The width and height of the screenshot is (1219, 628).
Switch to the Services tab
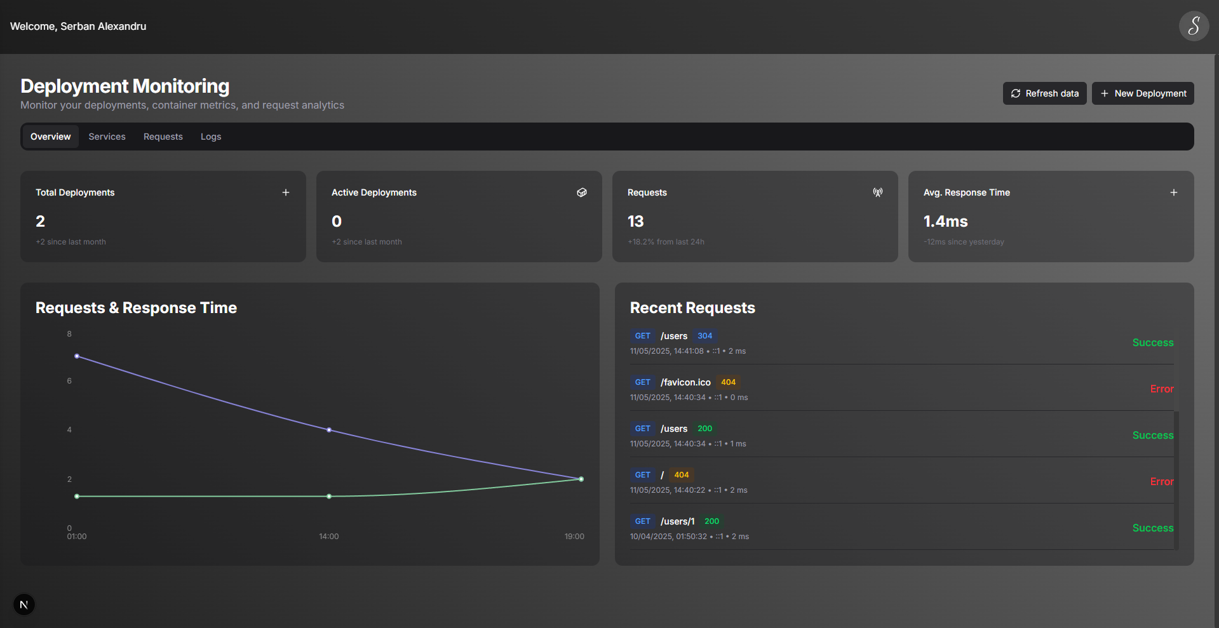tap(107, 136)
